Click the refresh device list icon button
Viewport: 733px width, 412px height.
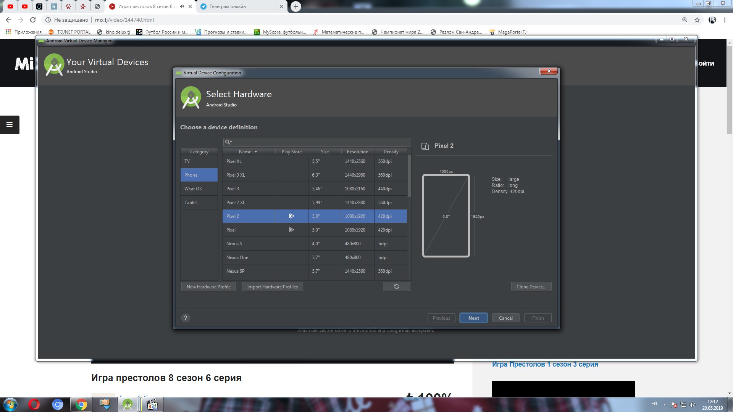tap(396, 286)
